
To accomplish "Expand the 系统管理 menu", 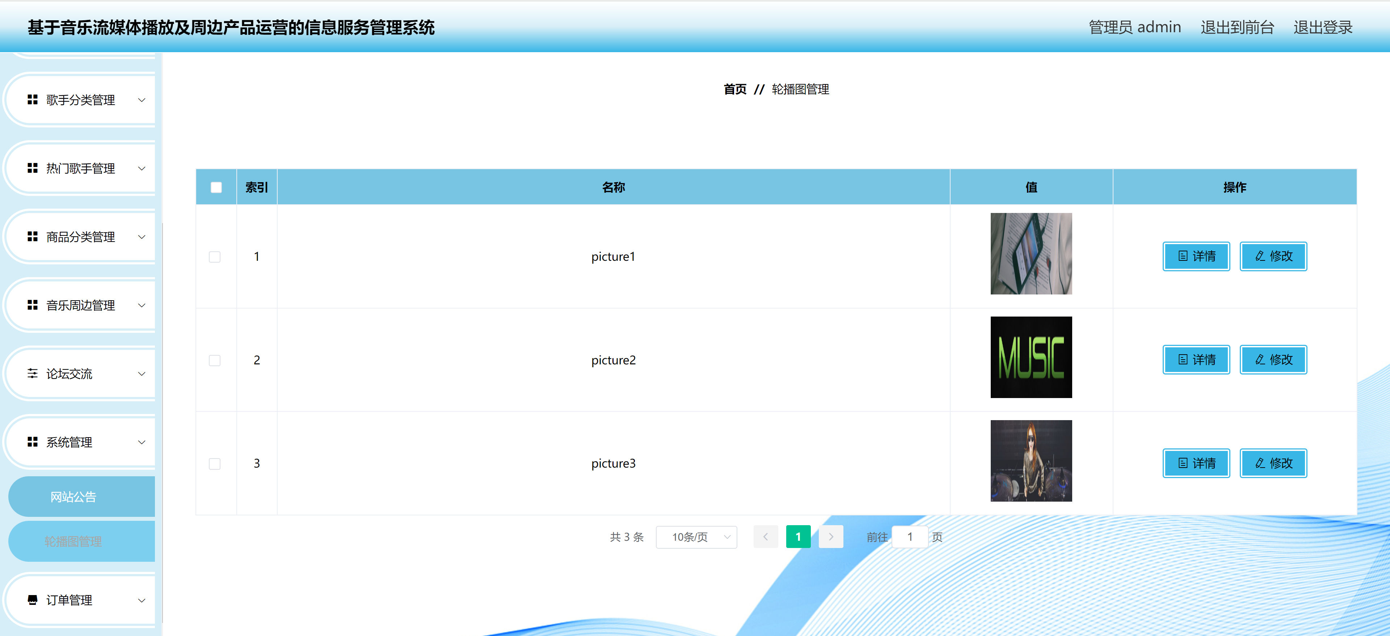I will (142, 442).
